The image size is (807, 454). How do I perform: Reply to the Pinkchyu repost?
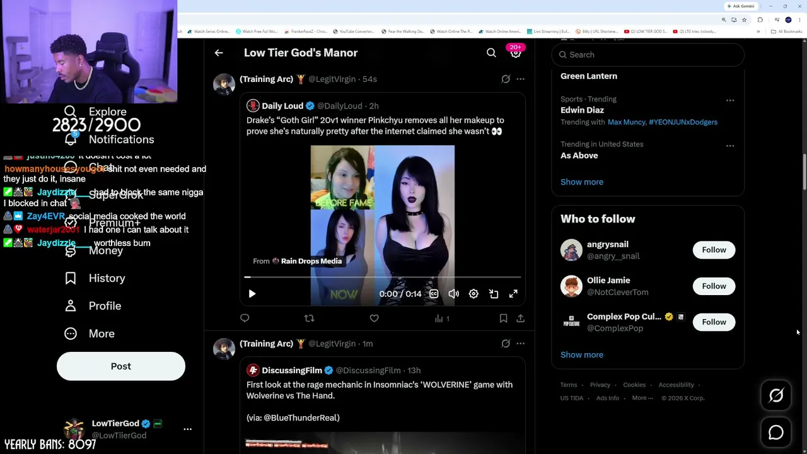(245, 318)
